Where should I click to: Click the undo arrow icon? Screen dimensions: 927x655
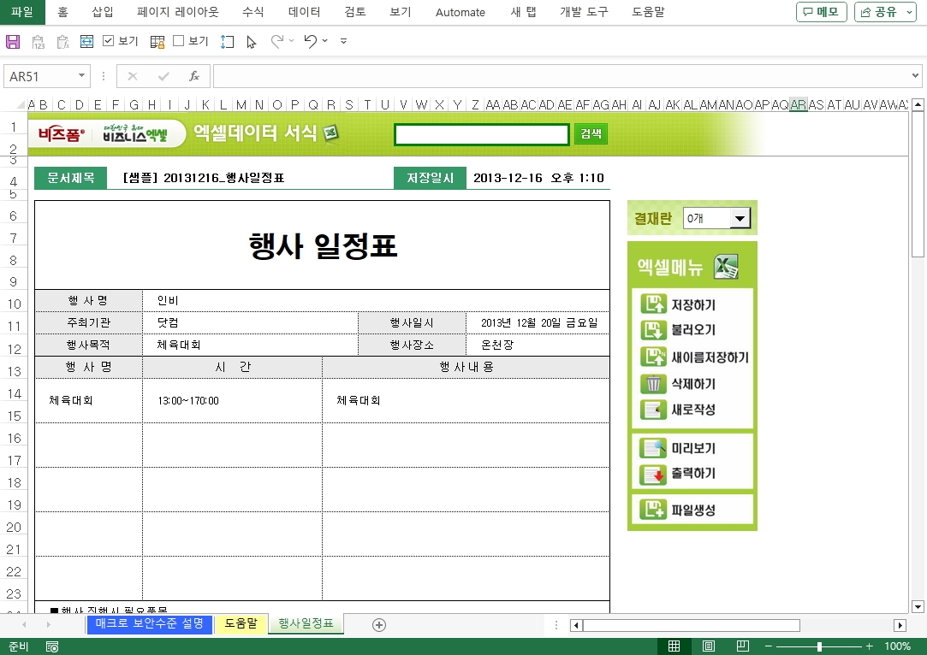[310, 41]
